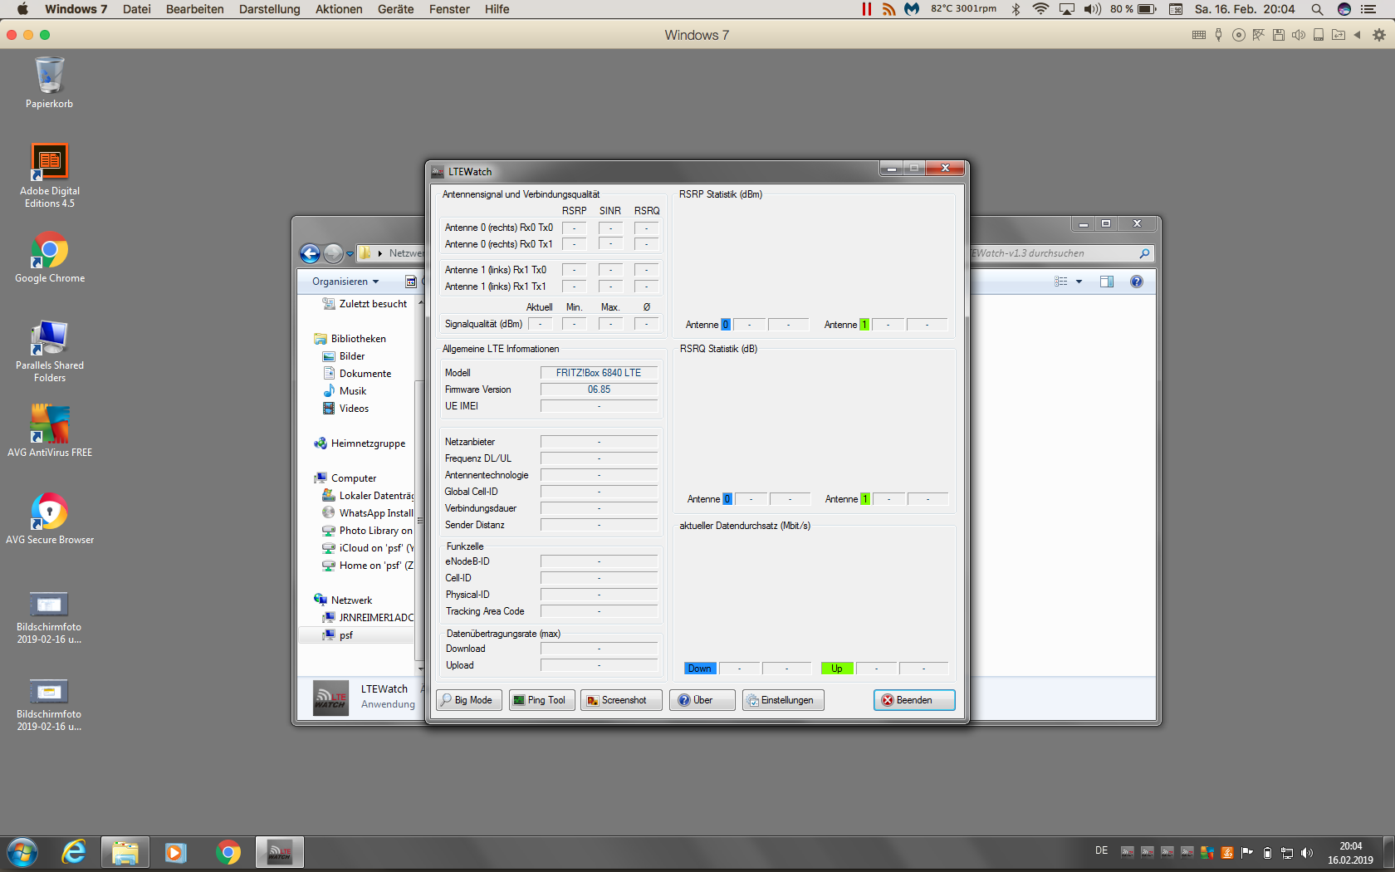Screen dimensions: 1395x872
Task: Select the upper Bildschirmfoto desktop file
Action: (49, 617)
